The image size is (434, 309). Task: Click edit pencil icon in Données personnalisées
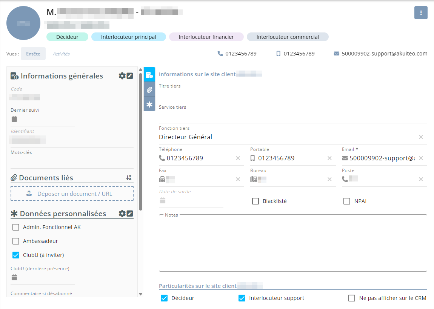(x=130, y=214)
